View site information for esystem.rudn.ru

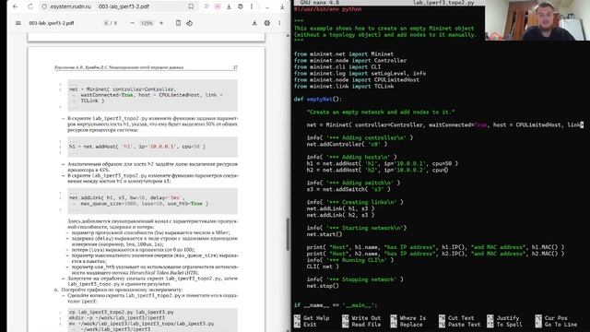click(44, 6)
